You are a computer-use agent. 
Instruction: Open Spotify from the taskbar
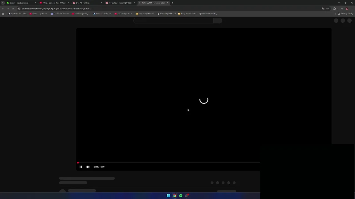pyautogui.click(x=181, y=196)
